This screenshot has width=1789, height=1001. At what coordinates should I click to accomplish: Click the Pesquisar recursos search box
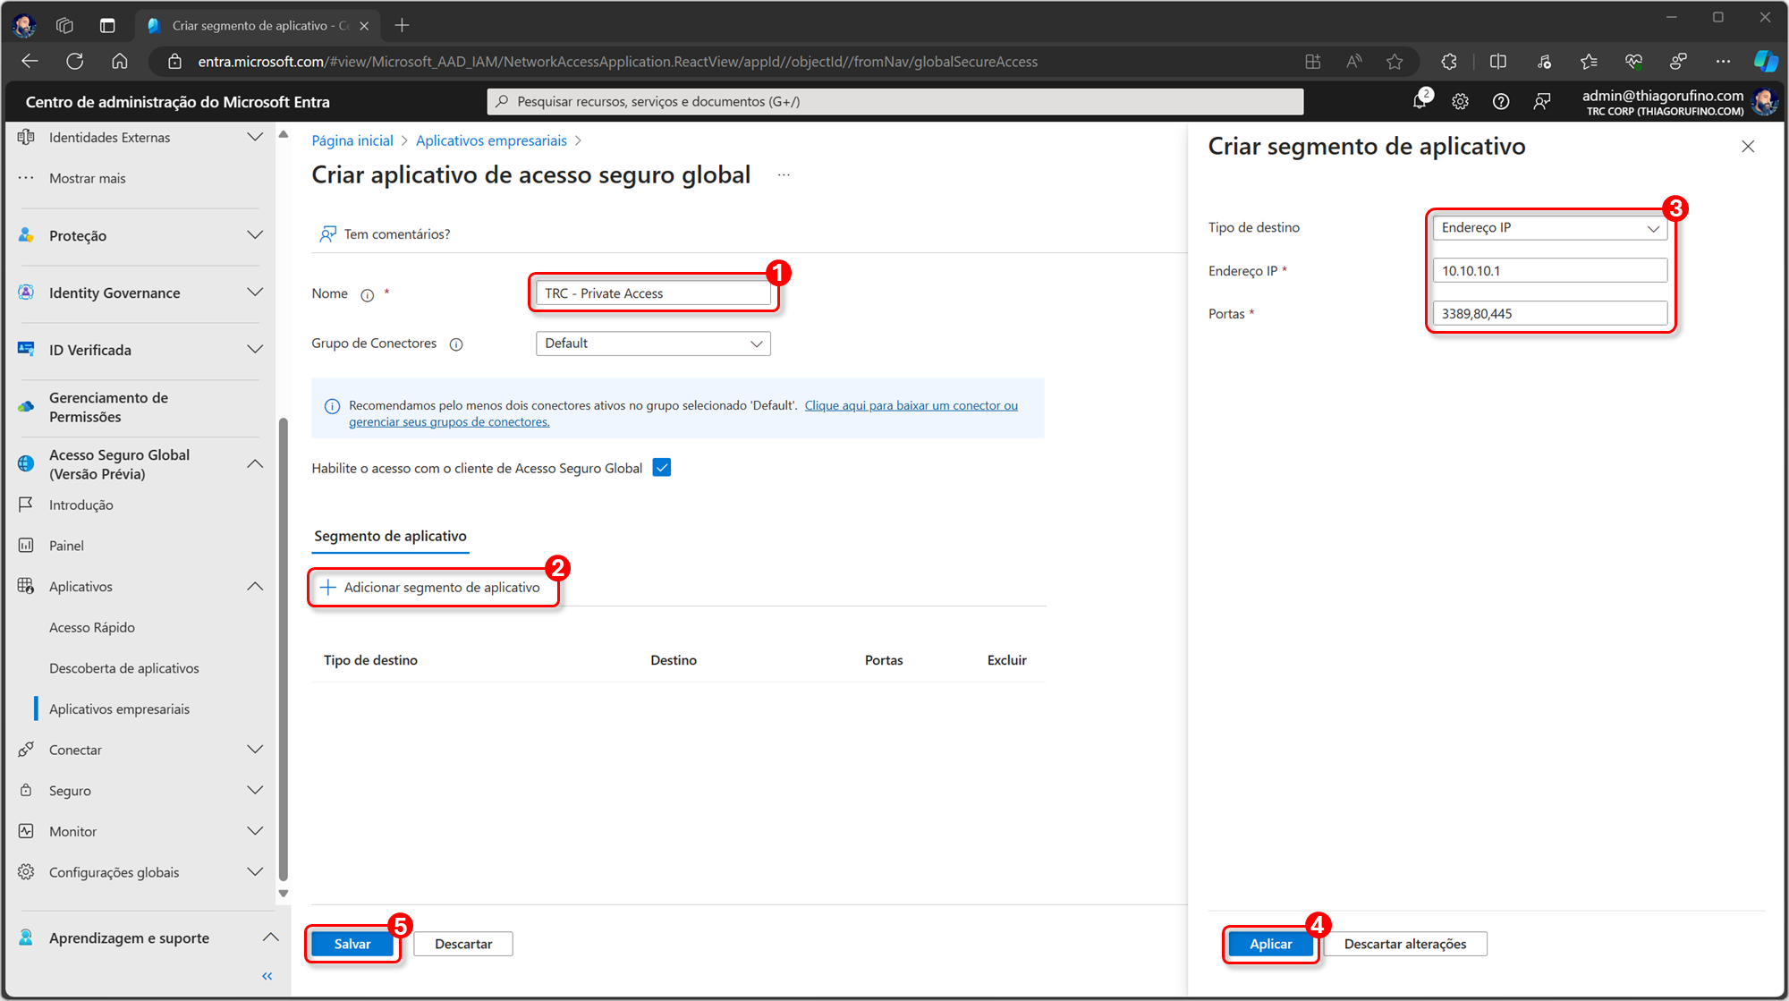894,101
